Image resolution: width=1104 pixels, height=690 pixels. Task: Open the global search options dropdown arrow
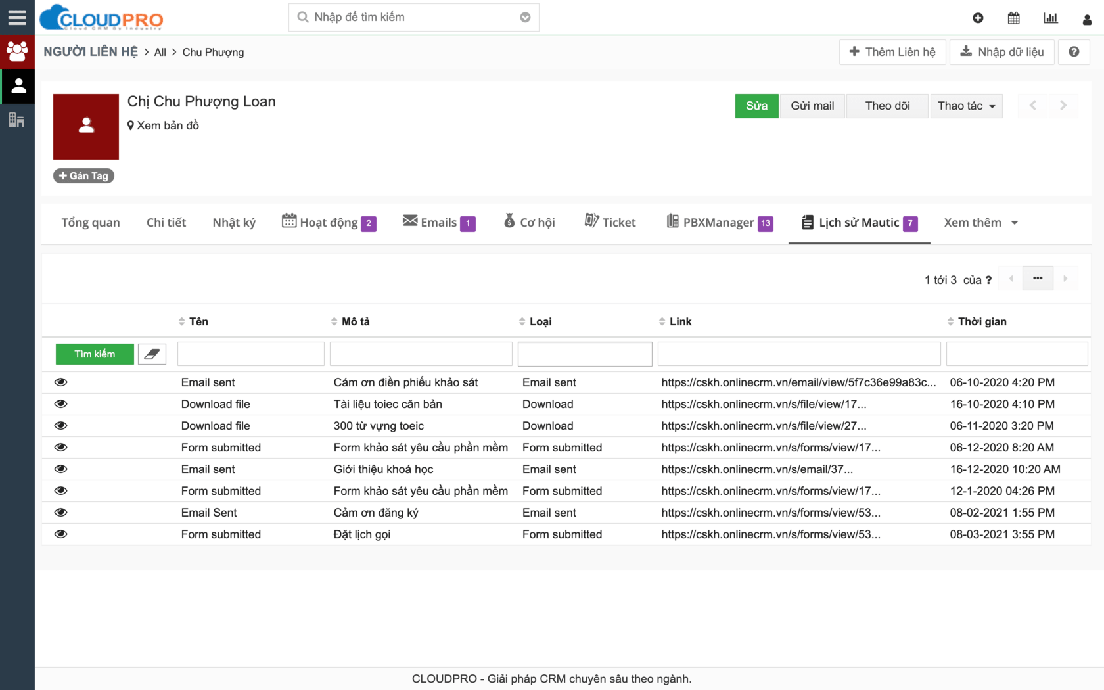525,18
